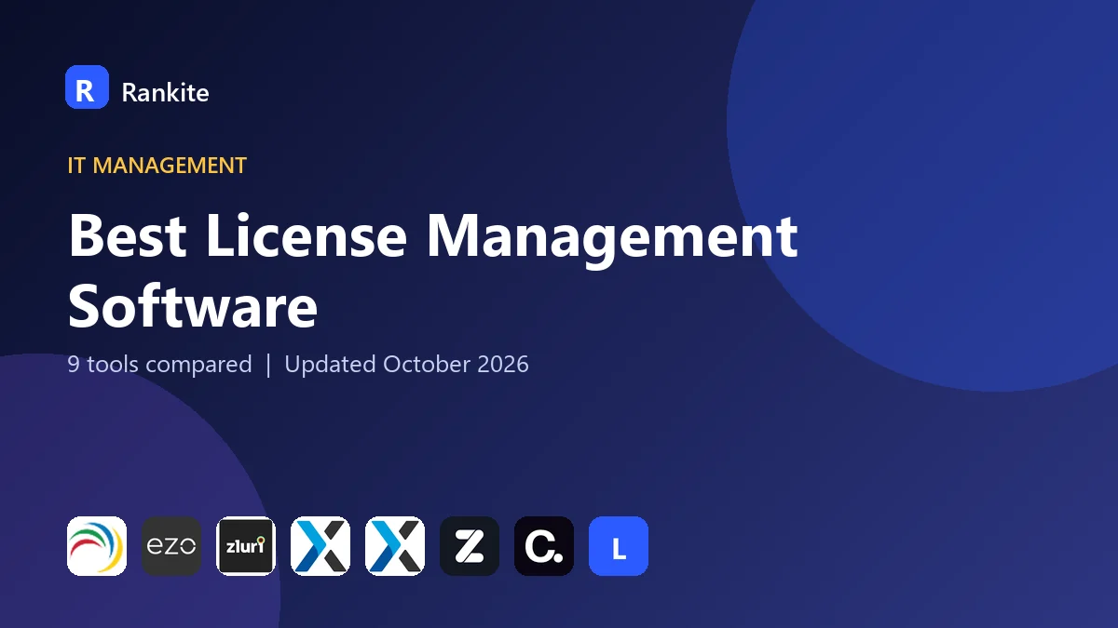Click the Rankite brand name text
This screenshot has width=1118, height=628.
pos(165,92)
